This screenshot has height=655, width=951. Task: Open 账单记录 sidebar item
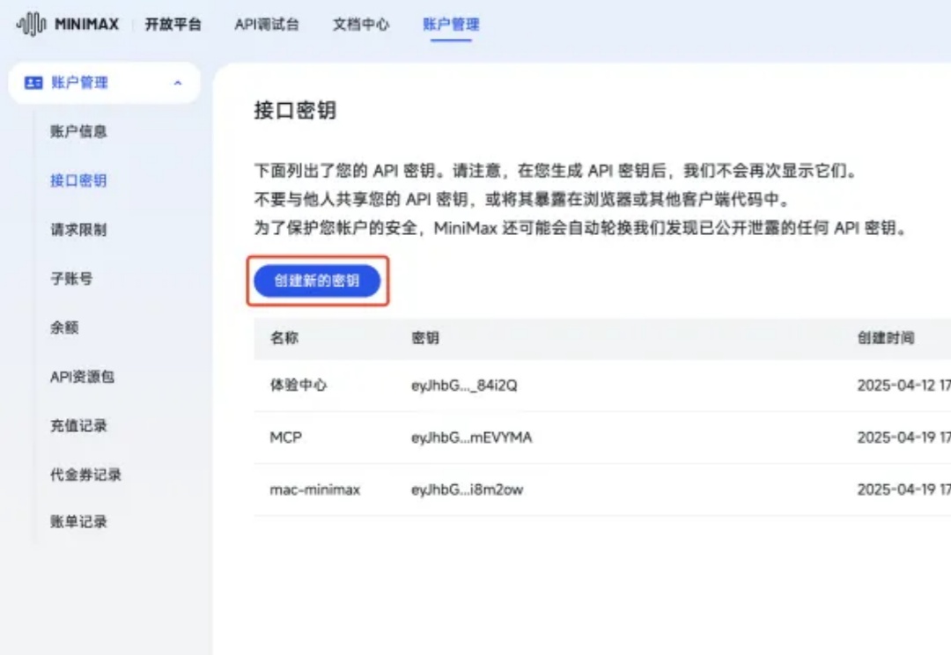pyautogui.click(x=79, y=521)
